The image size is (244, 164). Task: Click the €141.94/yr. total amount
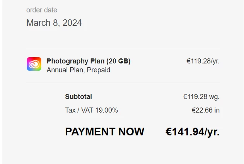(192, 132)
